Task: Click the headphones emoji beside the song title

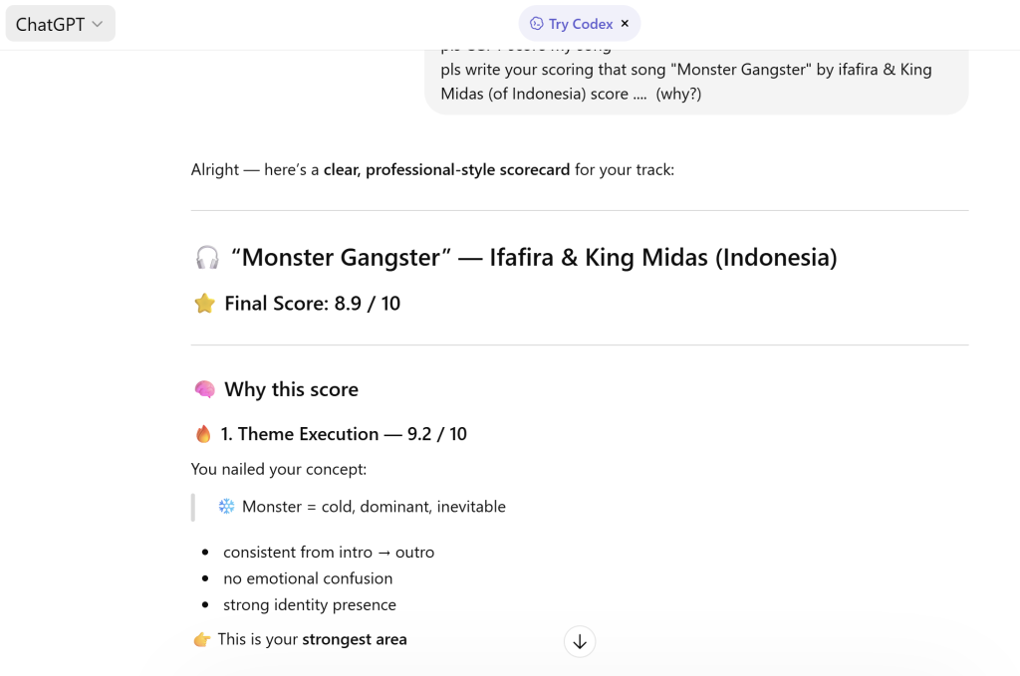Action: [x=206, y=259]
